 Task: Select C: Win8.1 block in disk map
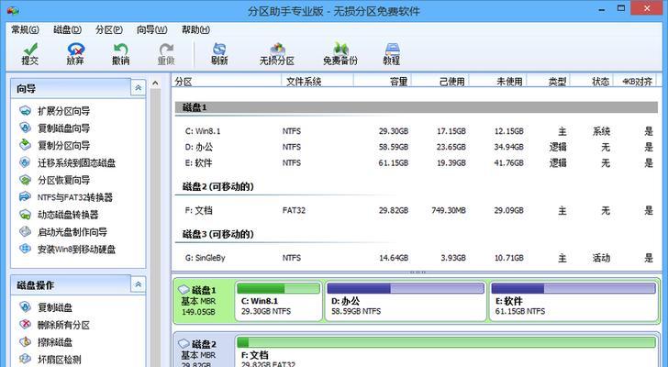click(279, 301)
